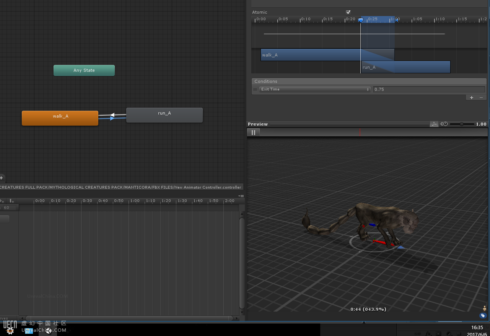Click the red marker on preview scrubber

[x=360, y=132]
